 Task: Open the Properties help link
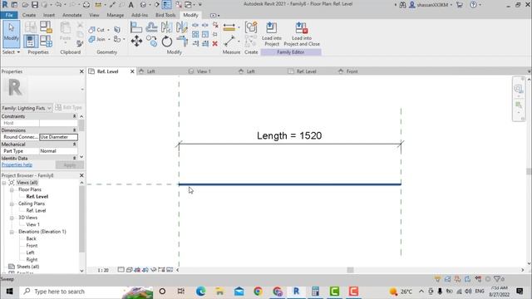17,164
